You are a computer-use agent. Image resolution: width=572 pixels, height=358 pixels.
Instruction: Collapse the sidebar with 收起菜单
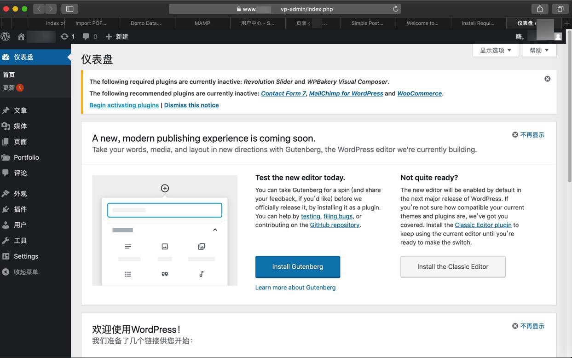[35, 272]
